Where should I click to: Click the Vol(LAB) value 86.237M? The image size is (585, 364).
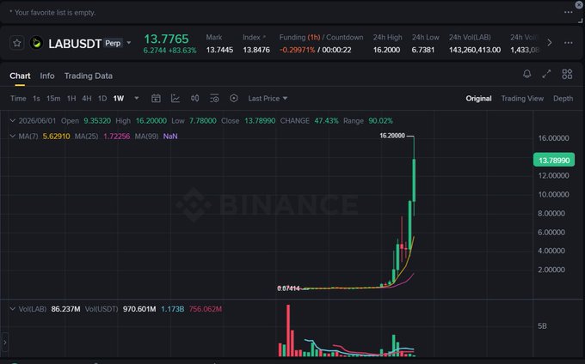(x=65, y=309)
